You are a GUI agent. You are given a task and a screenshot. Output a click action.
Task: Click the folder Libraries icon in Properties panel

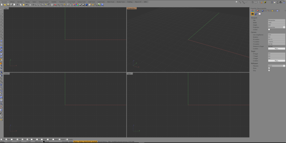click(272, 11)
